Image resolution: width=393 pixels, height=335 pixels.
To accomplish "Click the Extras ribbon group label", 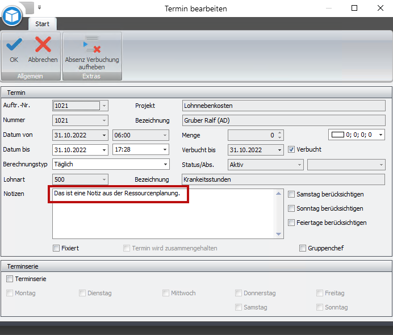I will (x=91, y=76).
